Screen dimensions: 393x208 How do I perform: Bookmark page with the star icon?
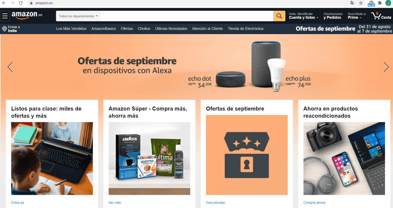[x=361, y=3]
